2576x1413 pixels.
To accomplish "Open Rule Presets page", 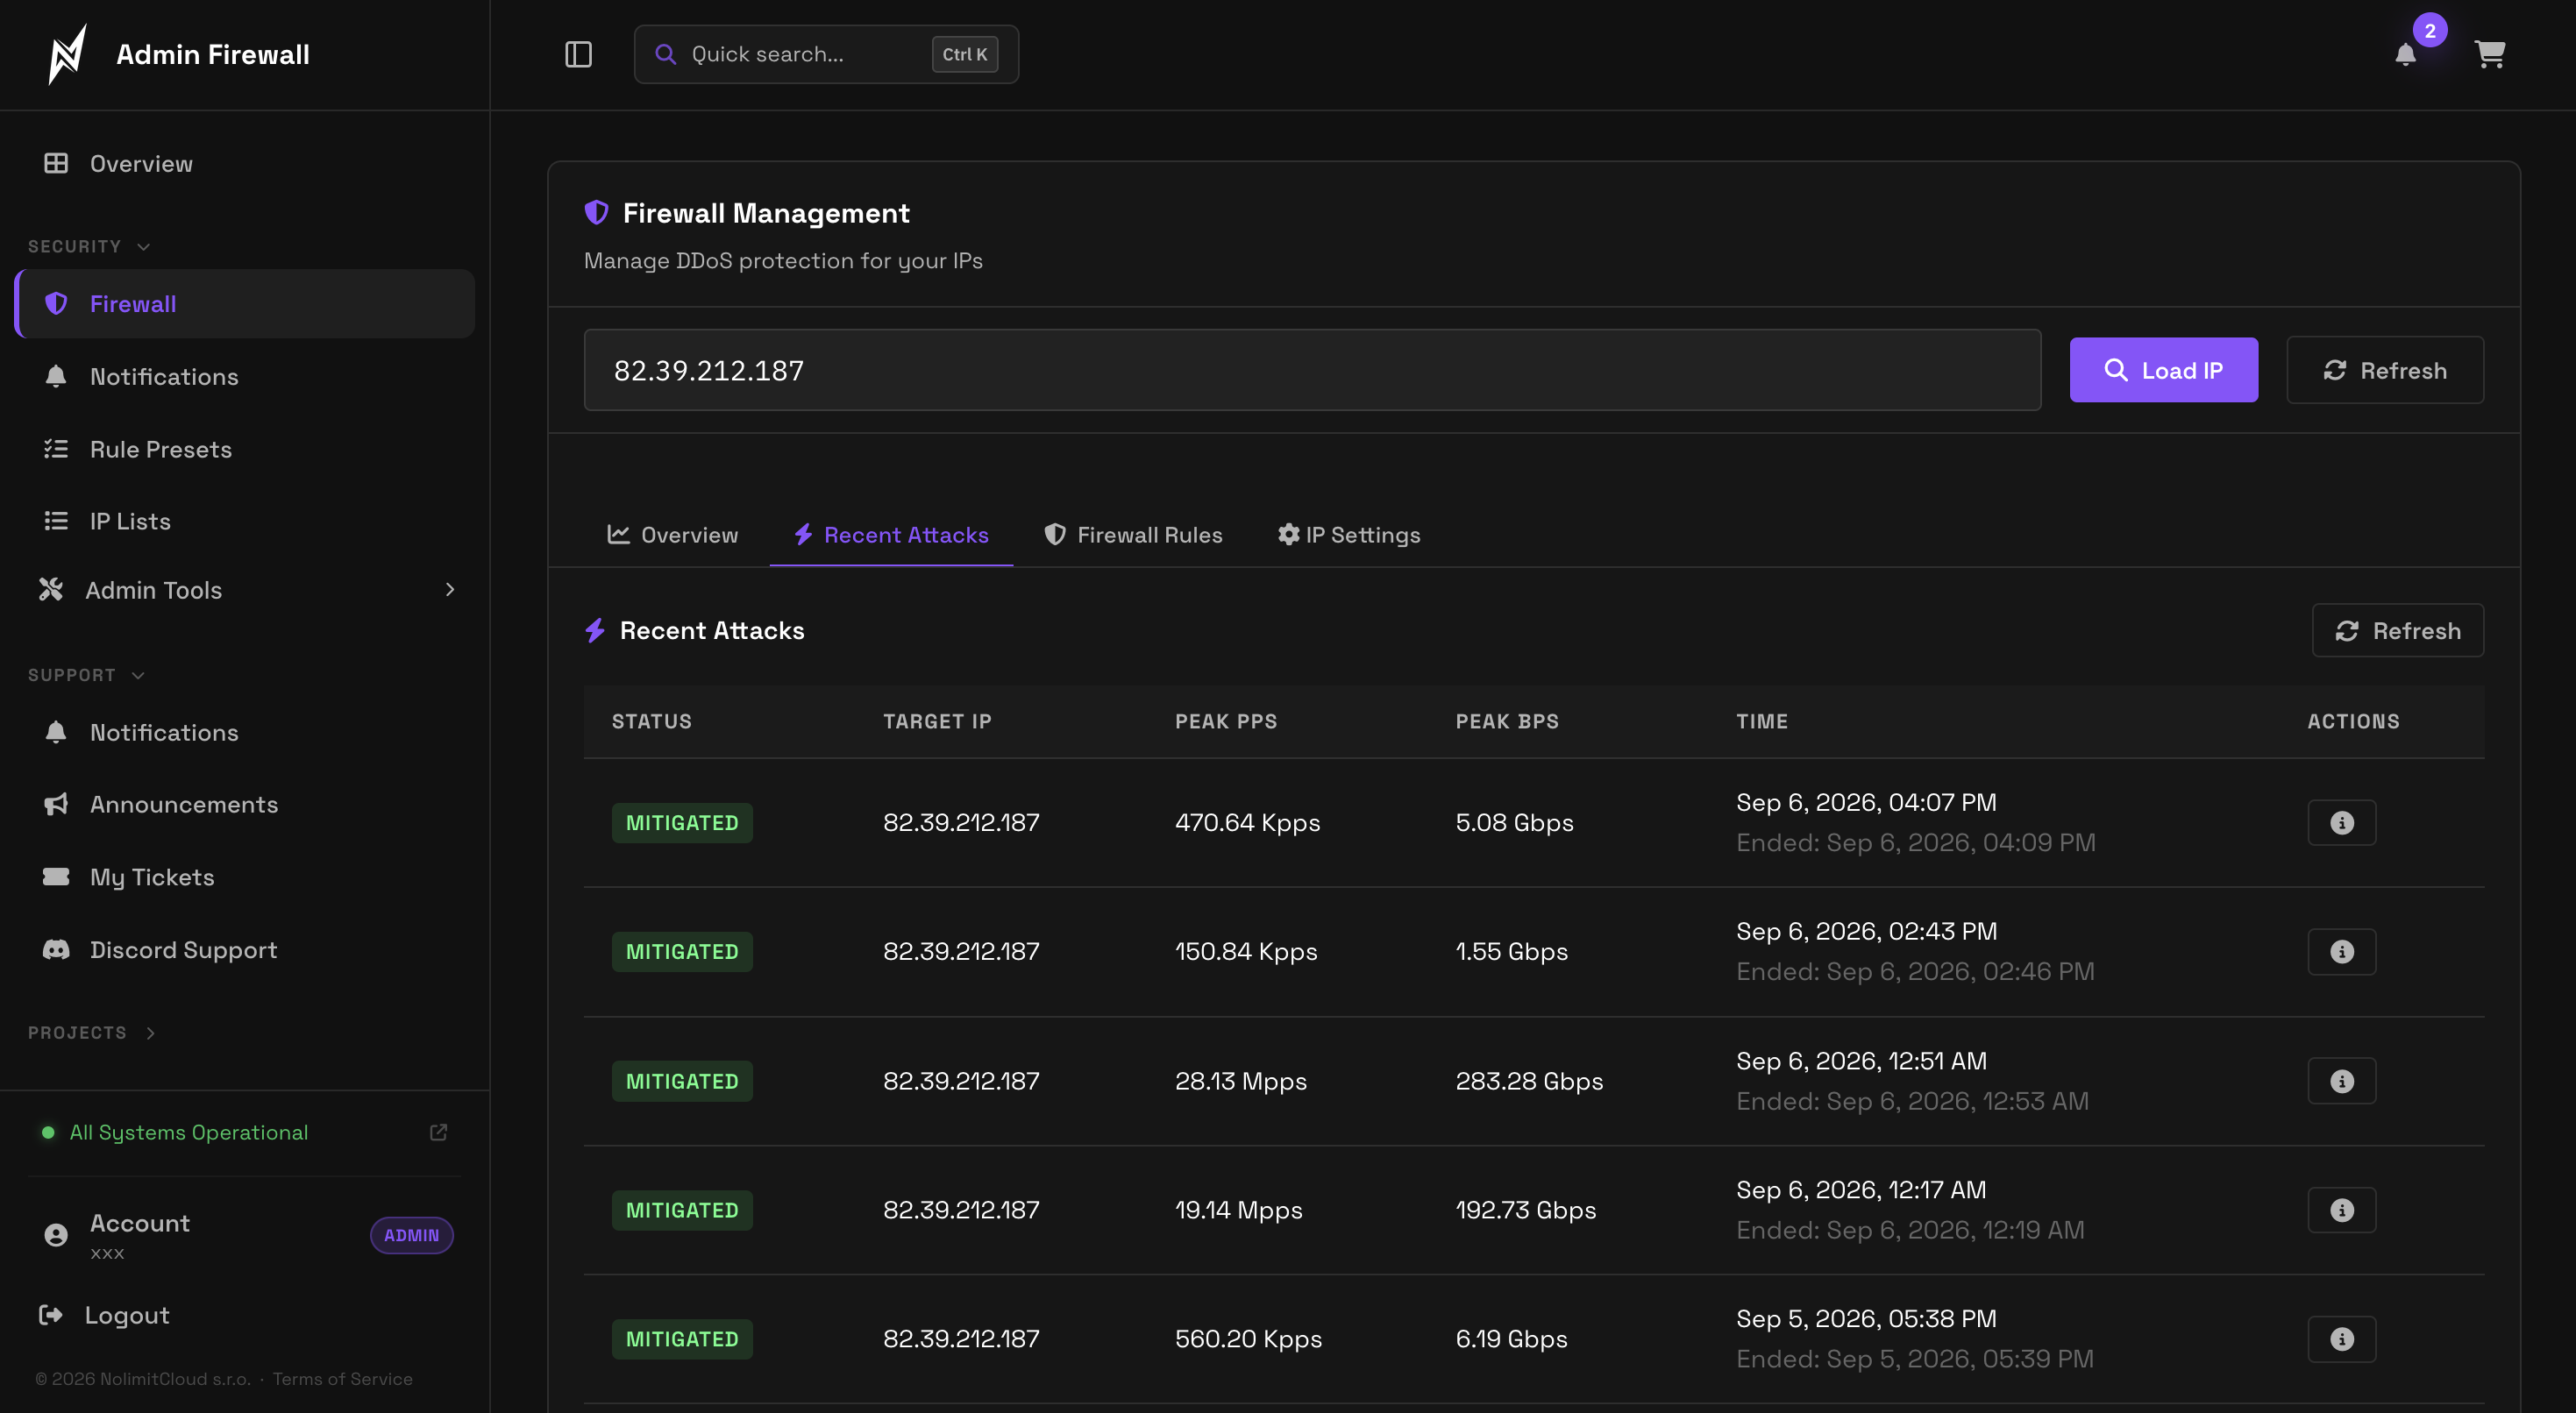I will click(245, 449).
